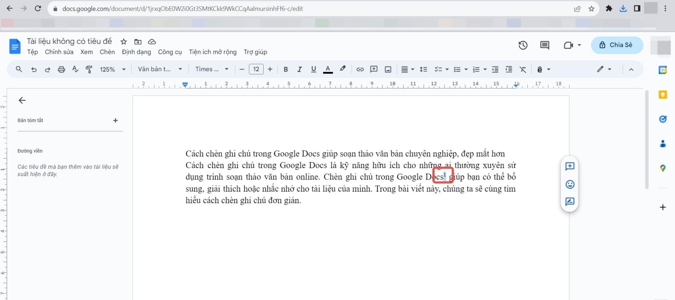
Task: Increase the font size
Action: click(270, 70)
